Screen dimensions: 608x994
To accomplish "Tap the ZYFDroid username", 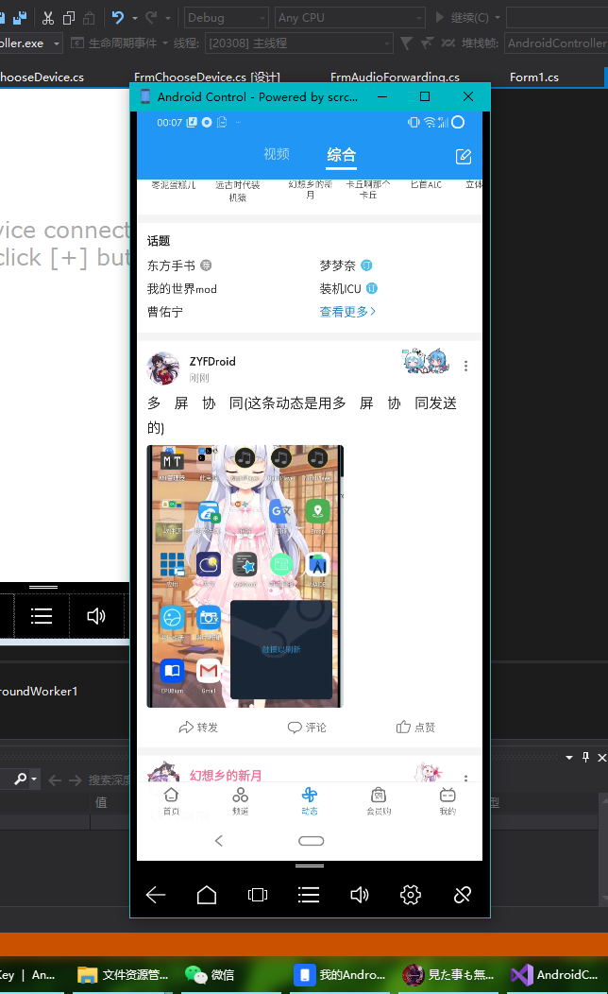I will tap(212, 361).
